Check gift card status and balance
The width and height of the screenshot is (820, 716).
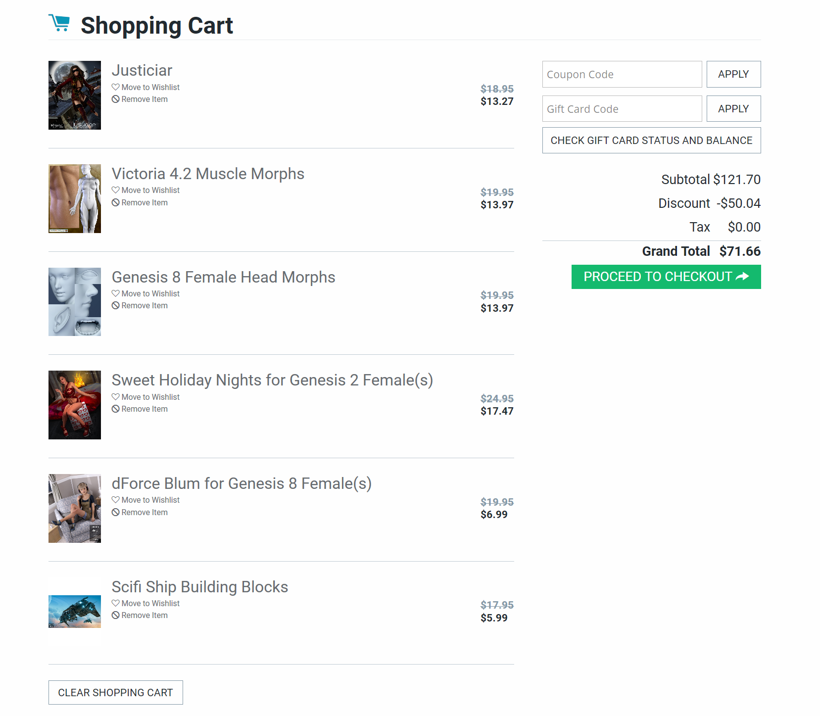coord(651,141)
